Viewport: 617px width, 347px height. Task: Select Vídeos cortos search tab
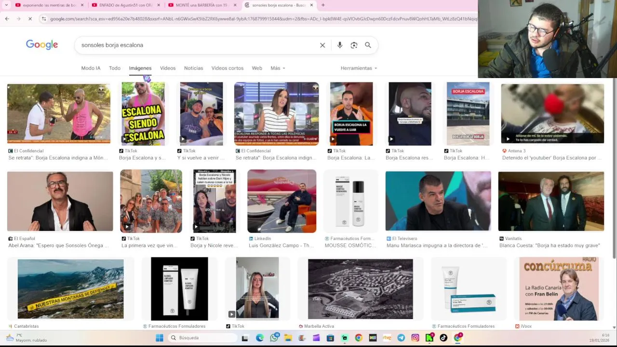227,68
